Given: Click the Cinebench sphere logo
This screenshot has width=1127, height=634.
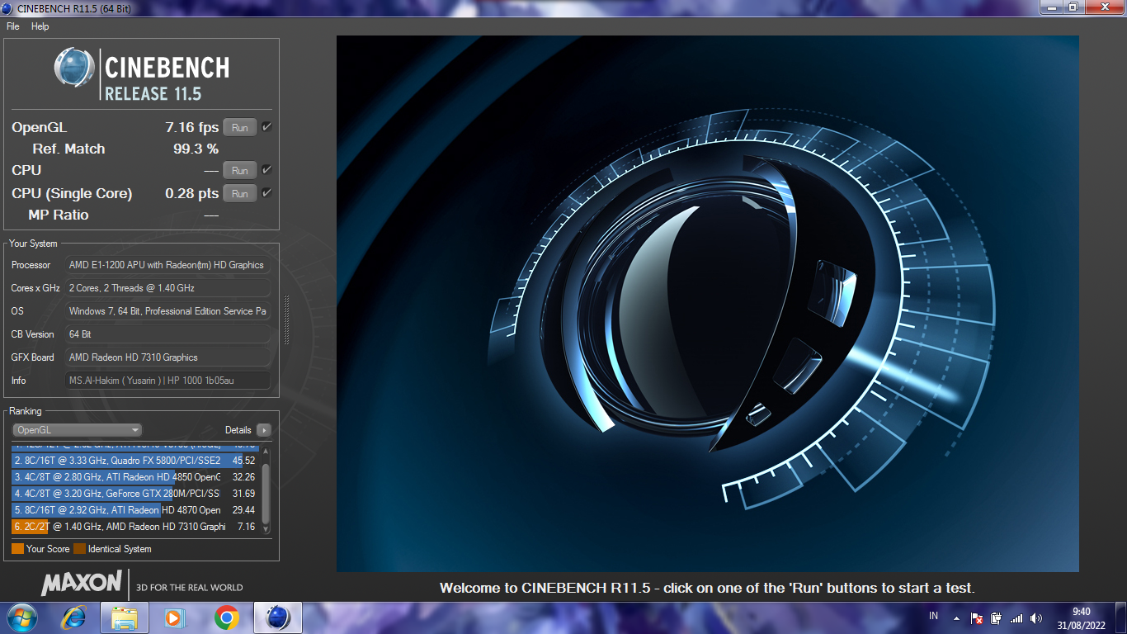Looking at the screenshot, I should click(75, 68).
